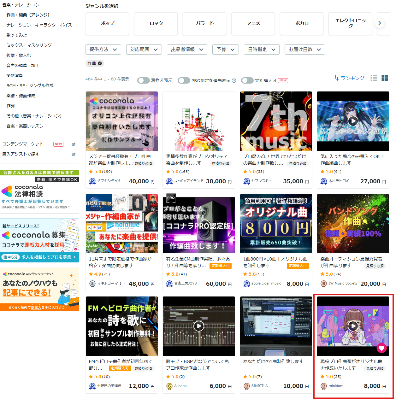
Task: Click the 音楽工房JOYS seller badge icon
Action: click(169, 284)
